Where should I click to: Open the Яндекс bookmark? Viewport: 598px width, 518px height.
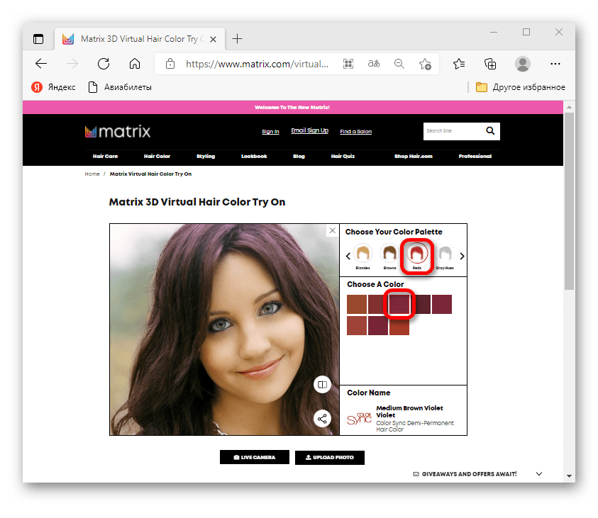53,87
